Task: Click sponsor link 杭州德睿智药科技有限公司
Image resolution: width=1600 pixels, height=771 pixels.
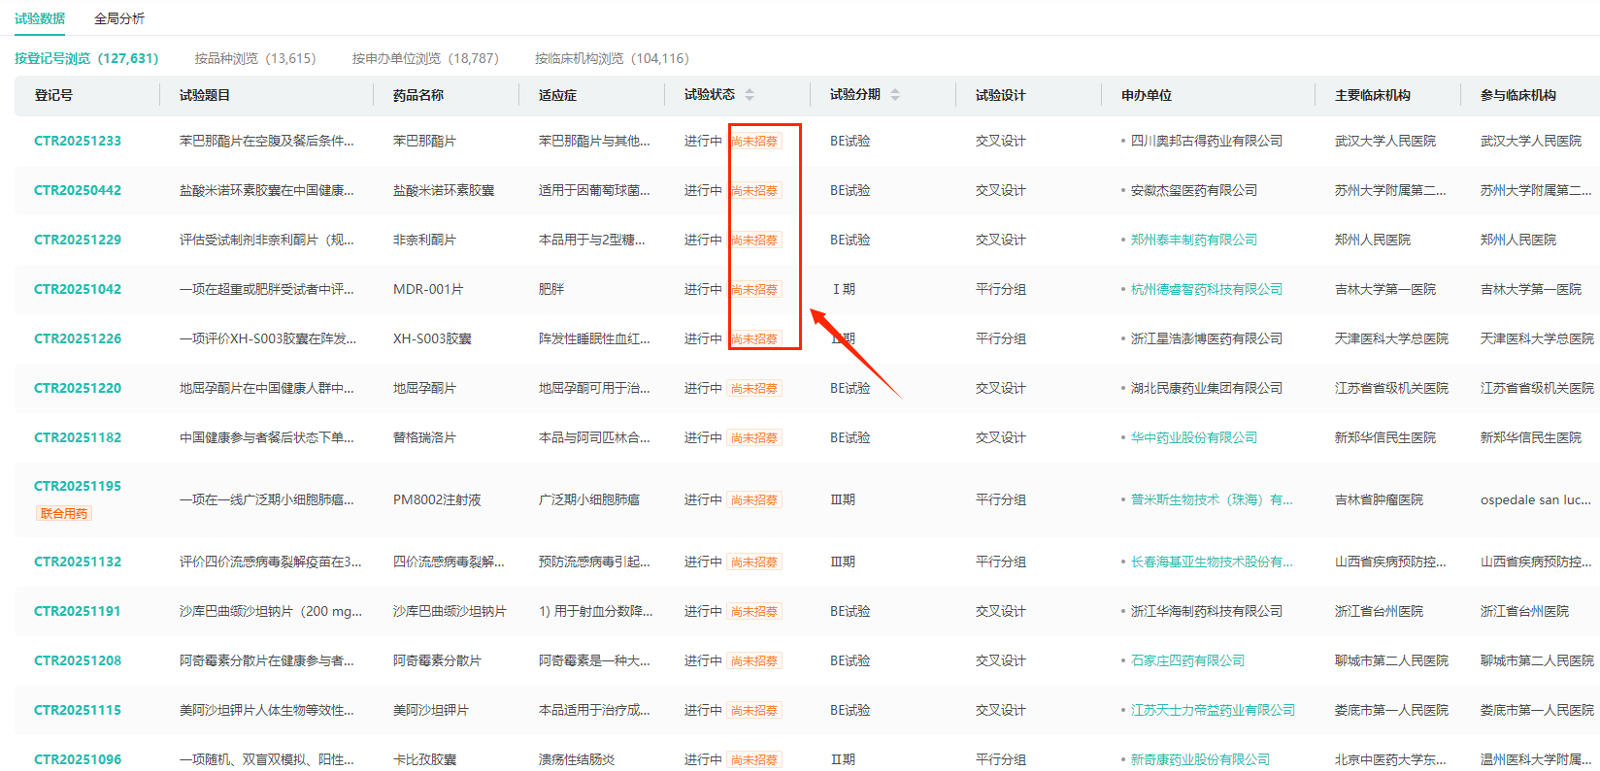Action: coord(1206,289)
